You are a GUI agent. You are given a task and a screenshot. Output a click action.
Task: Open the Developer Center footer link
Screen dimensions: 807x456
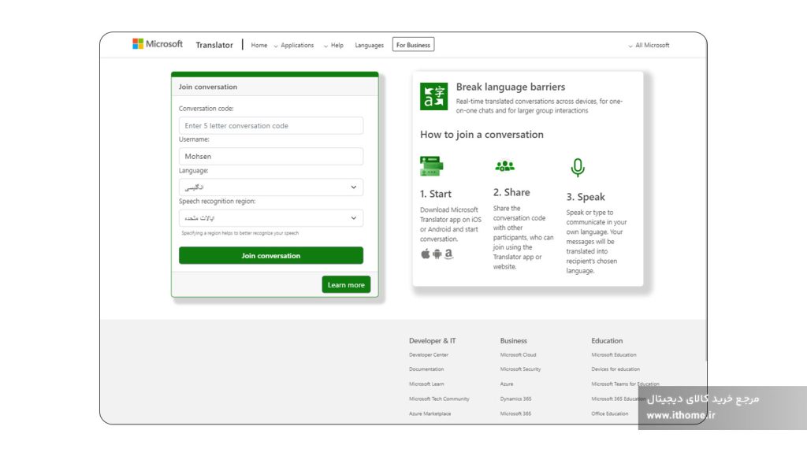click(x=428, y=354)
